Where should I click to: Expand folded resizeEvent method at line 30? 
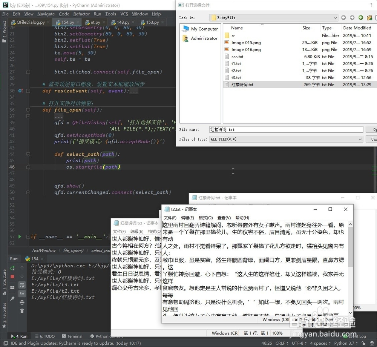[x=28, y=91]
